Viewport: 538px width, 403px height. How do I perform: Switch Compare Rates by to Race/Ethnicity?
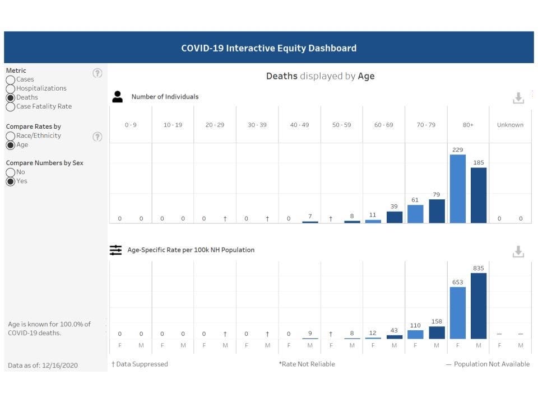click(10, 135)
